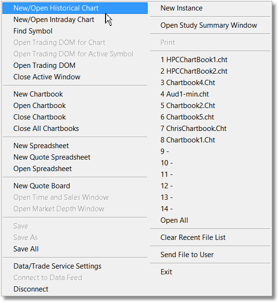Open the Find Symbol entry

[75, 31]
